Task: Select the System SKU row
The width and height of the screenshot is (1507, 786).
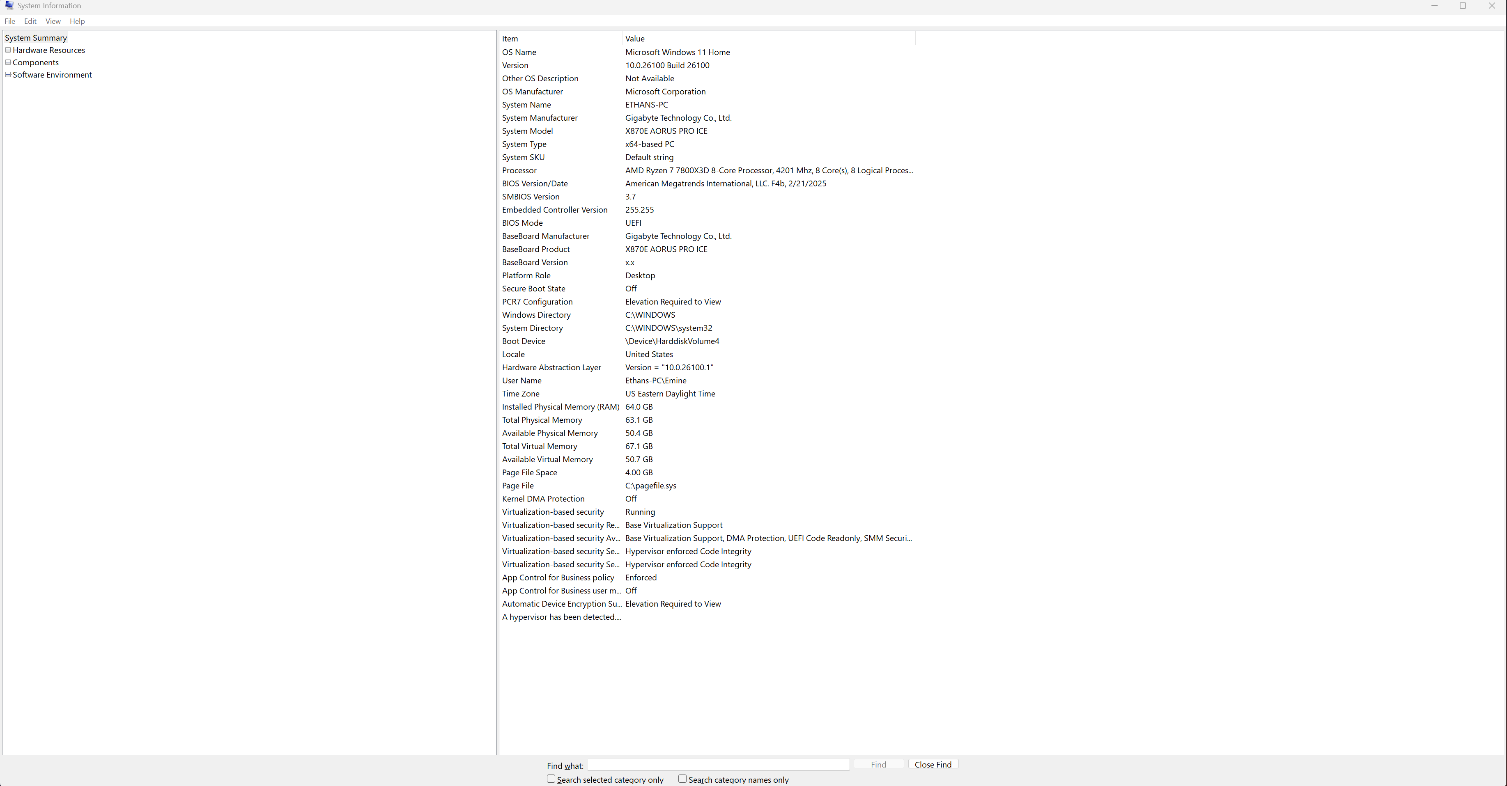Action: click(707, 157)
